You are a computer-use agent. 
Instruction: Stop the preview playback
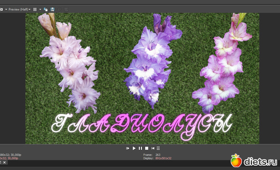tap(147, 148)
